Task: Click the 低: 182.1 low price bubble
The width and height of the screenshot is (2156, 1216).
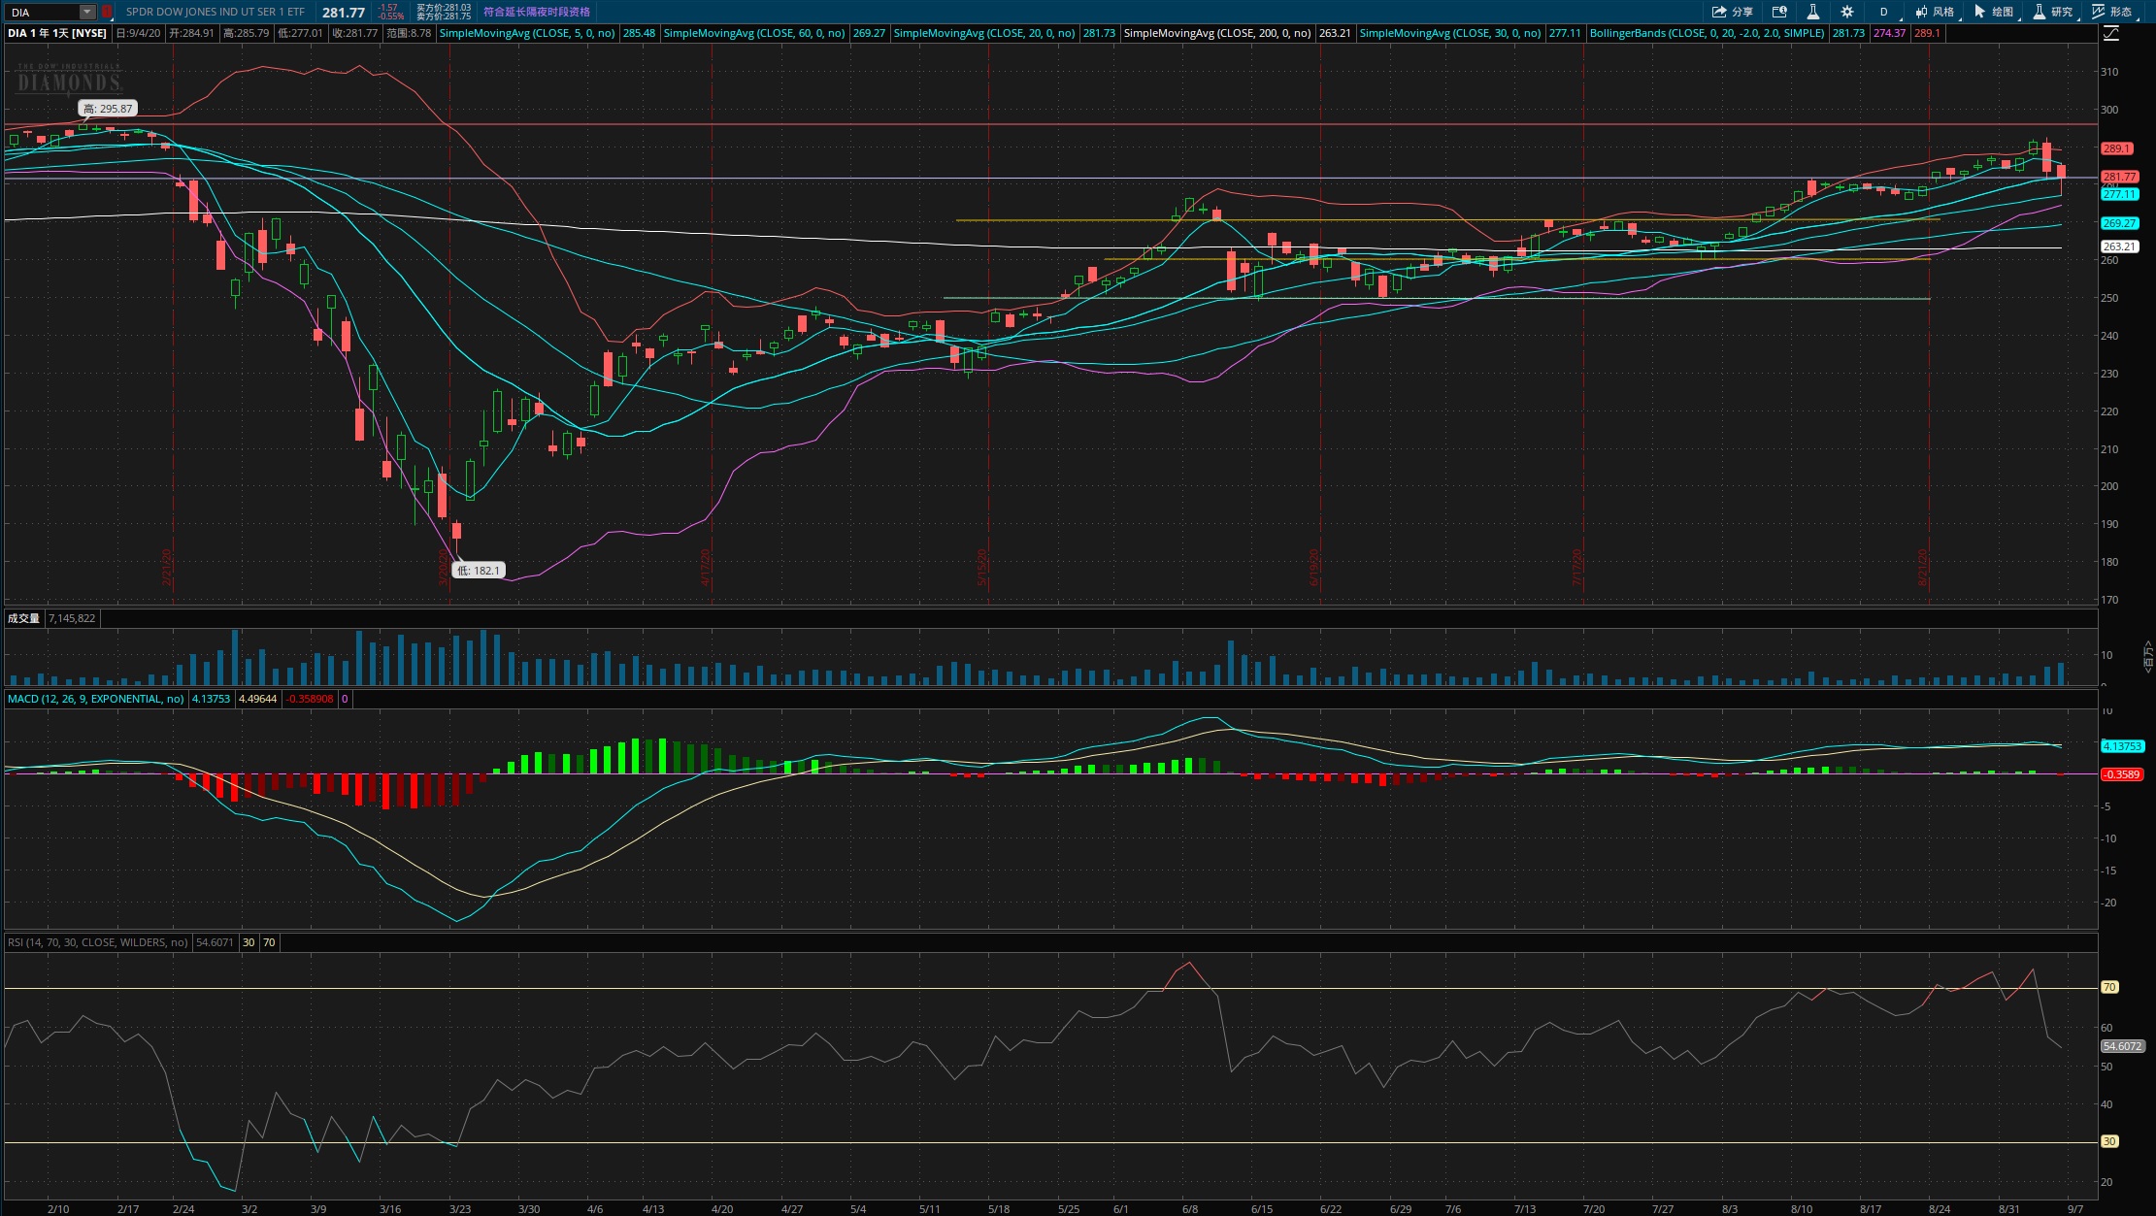Action: [479, 571]
